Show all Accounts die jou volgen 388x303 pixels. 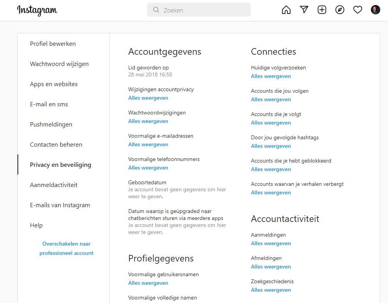[x=271, y=100]
